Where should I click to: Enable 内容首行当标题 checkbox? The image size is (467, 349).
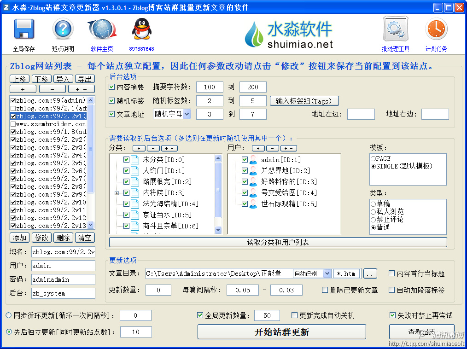(392, 273)
